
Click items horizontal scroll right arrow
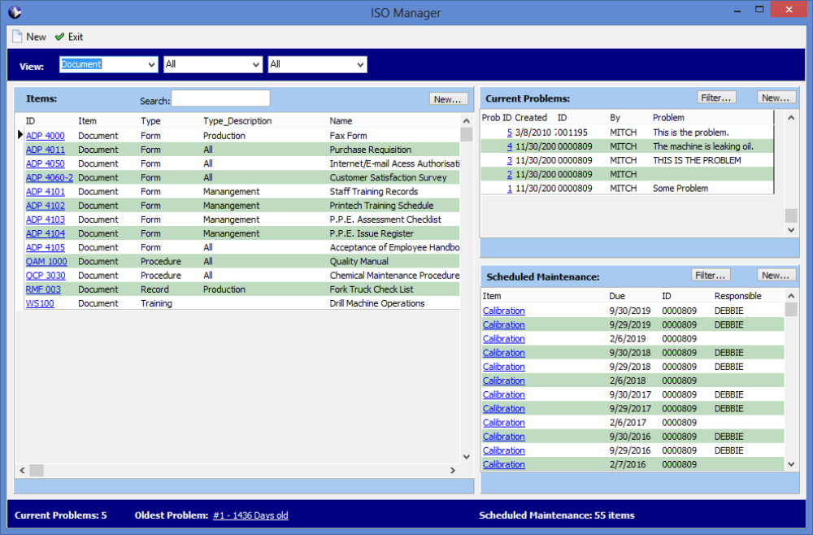(x=453, y=470)
